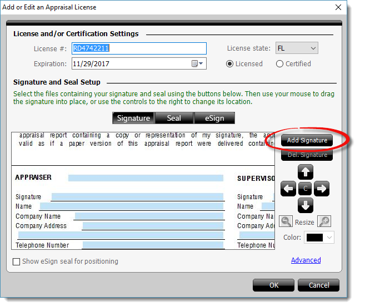
Task: Open the Advanced link
Action: (x=306, y=260)
